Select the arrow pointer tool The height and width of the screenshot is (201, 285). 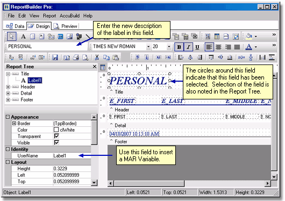(12, 37)
